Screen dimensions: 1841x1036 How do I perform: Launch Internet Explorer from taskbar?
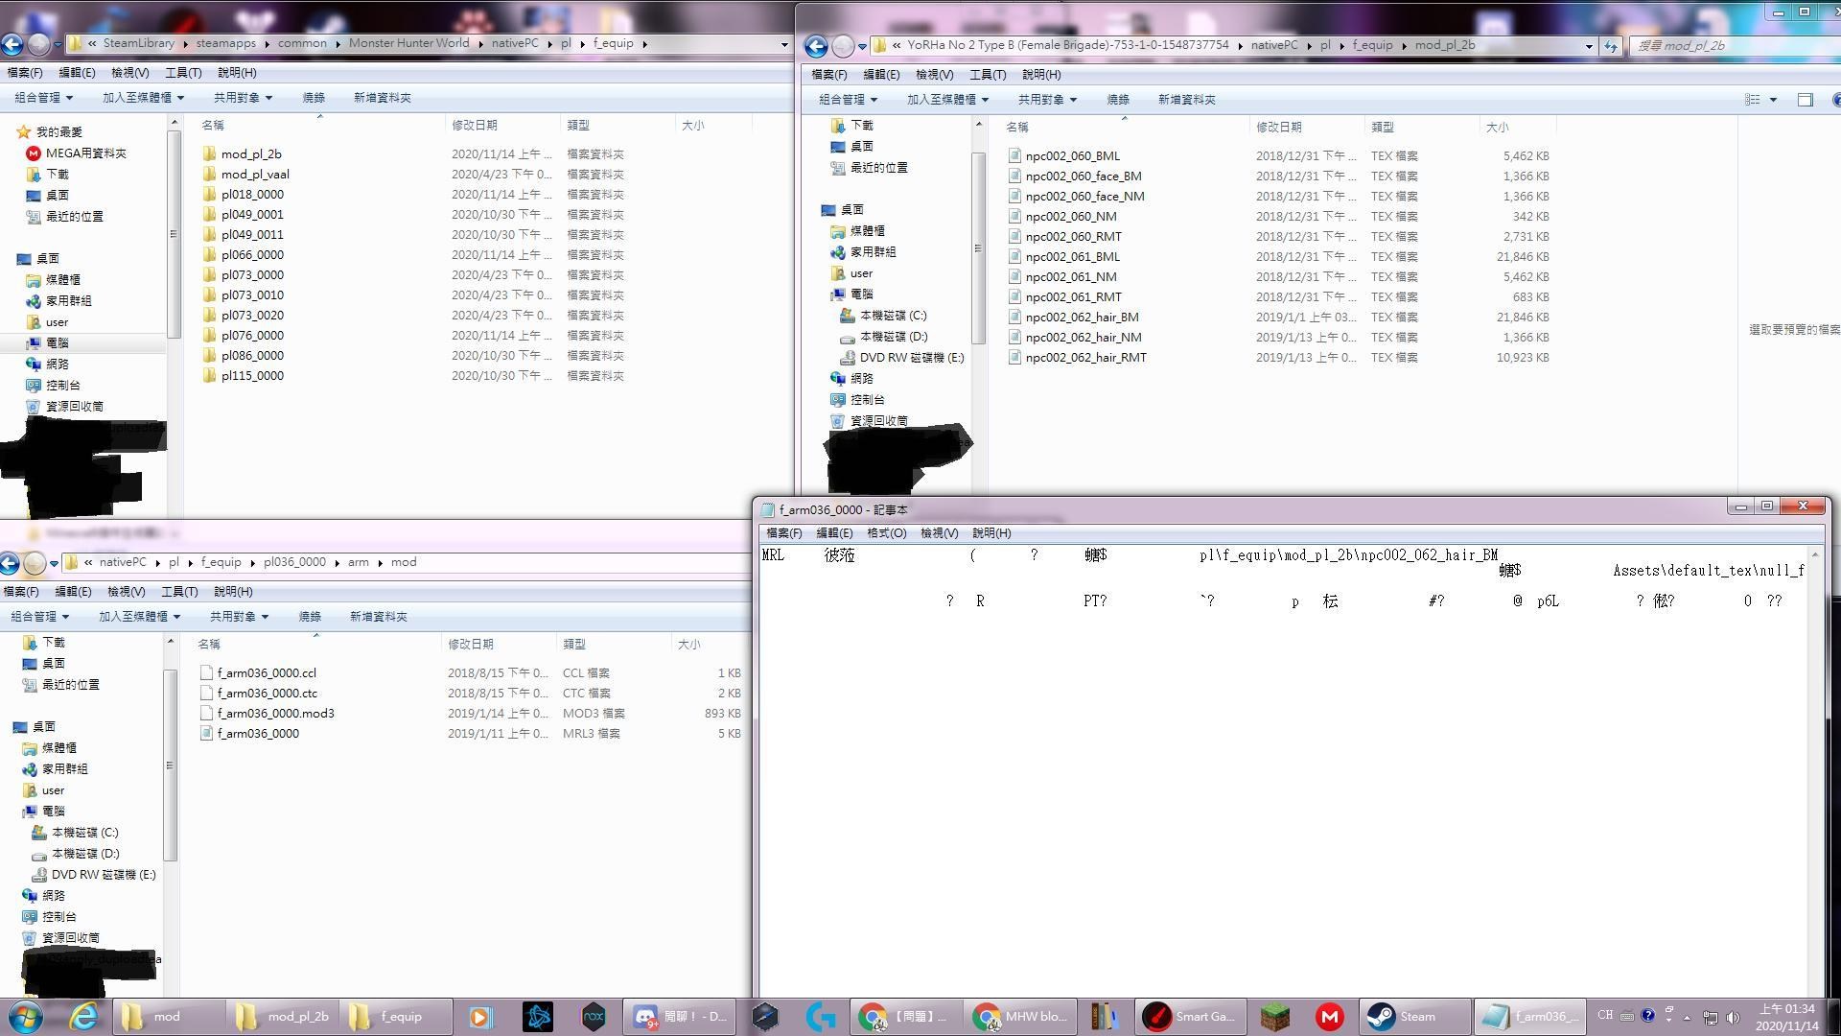pos(84,1017)
